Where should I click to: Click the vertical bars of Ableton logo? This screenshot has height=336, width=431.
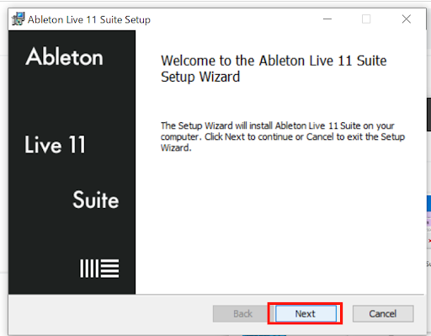(x=89, y=269)
